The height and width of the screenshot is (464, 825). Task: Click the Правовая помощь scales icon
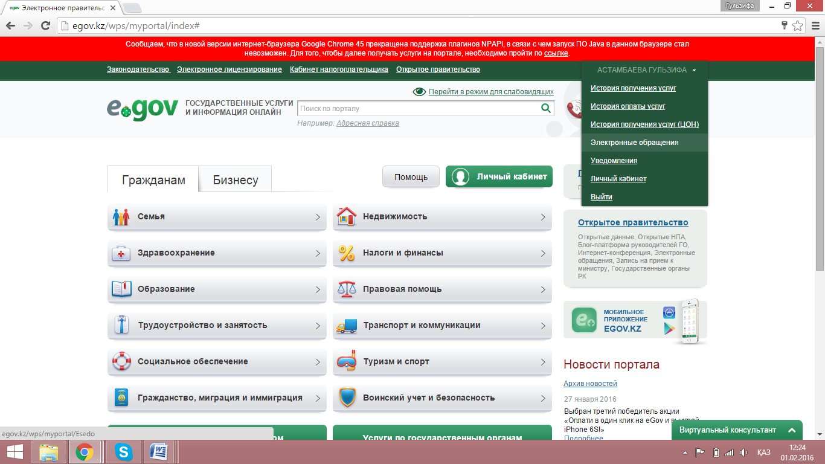point(347,289)
